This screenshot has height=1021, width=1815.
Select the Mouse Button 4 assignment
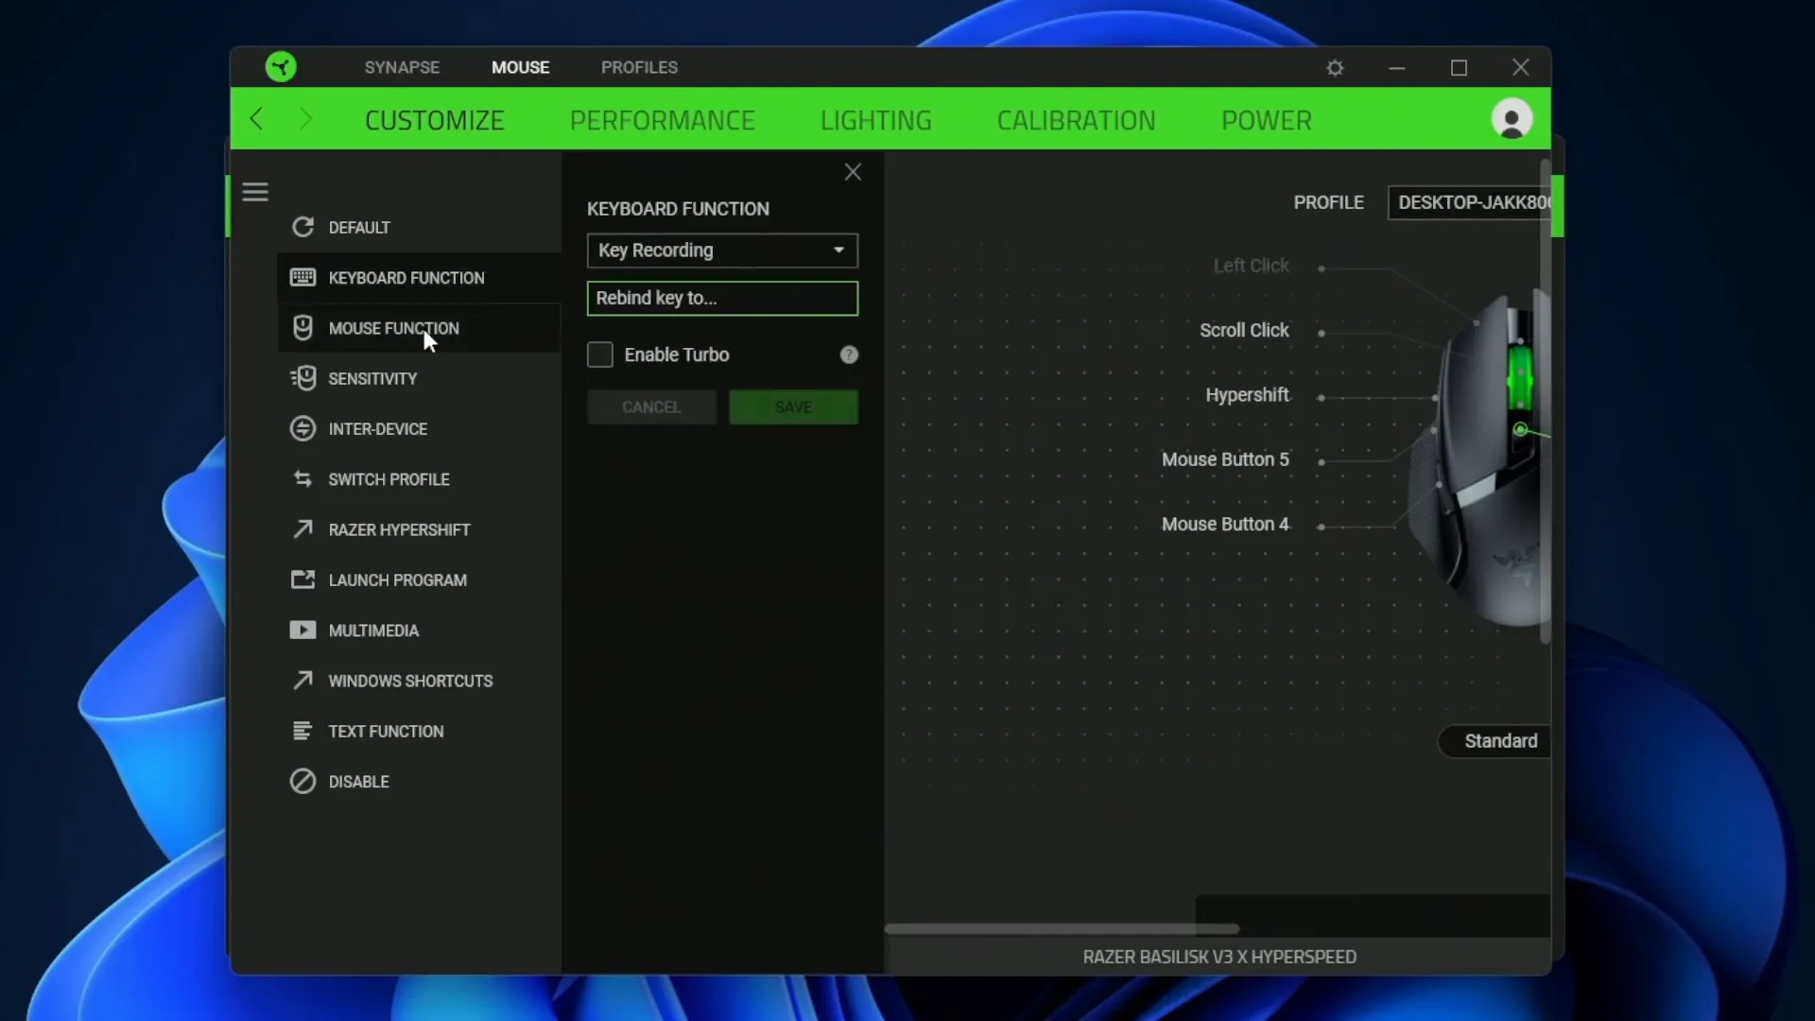tap(1225, 524)
